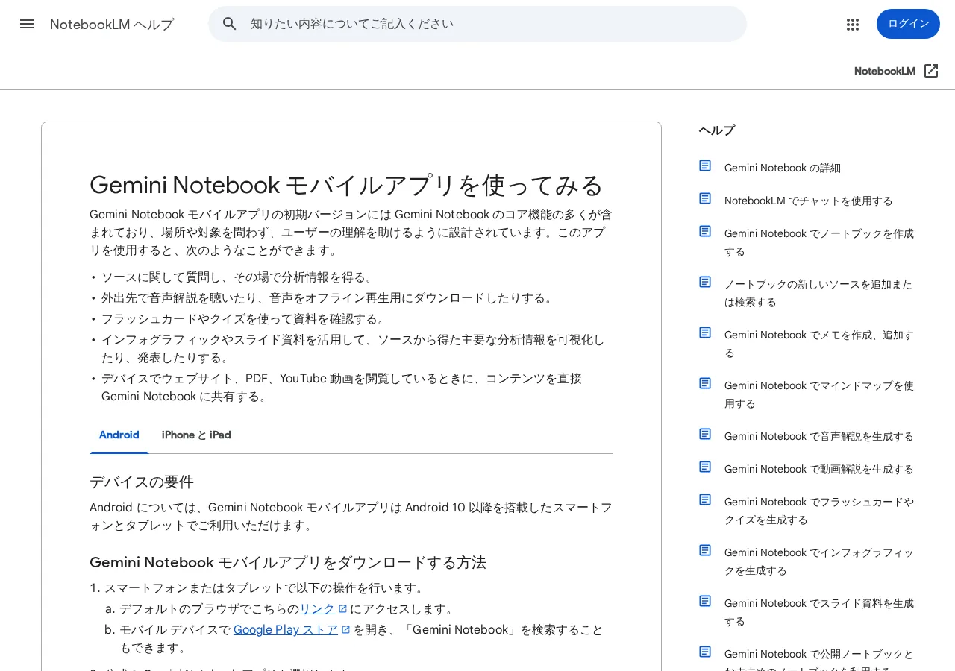Click article icon beside スライド資料を生成する

[705, 601]
